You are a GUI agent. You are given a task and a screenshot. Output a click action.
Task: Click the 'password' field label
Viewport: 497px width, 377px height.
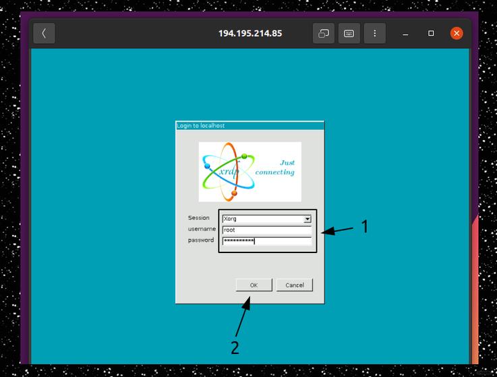[x=201, y=240]
